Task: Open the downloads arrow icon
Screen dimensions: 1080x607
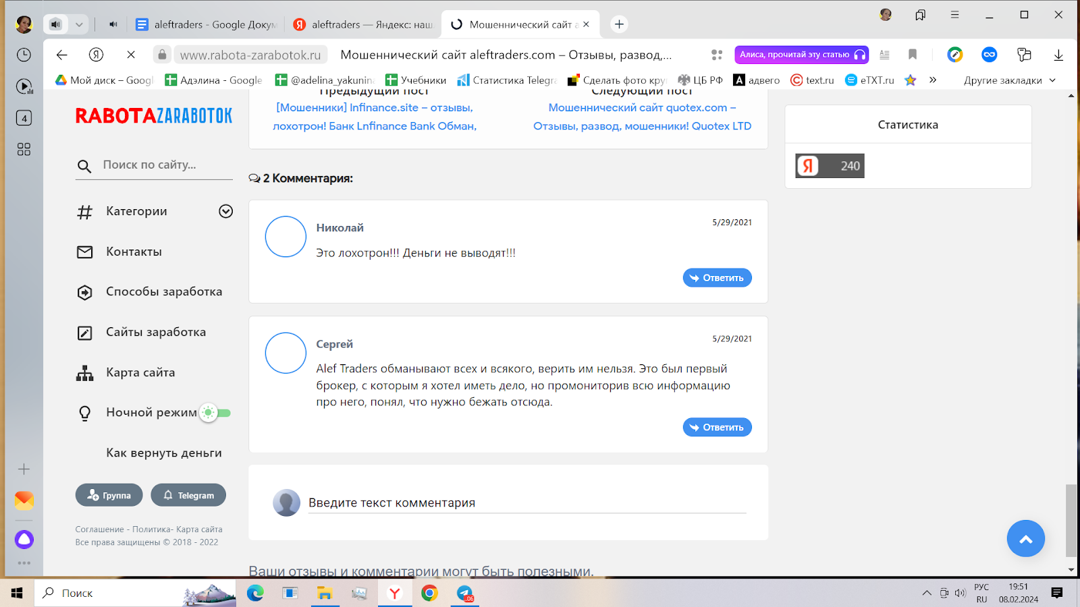Action: point(1058,55)
